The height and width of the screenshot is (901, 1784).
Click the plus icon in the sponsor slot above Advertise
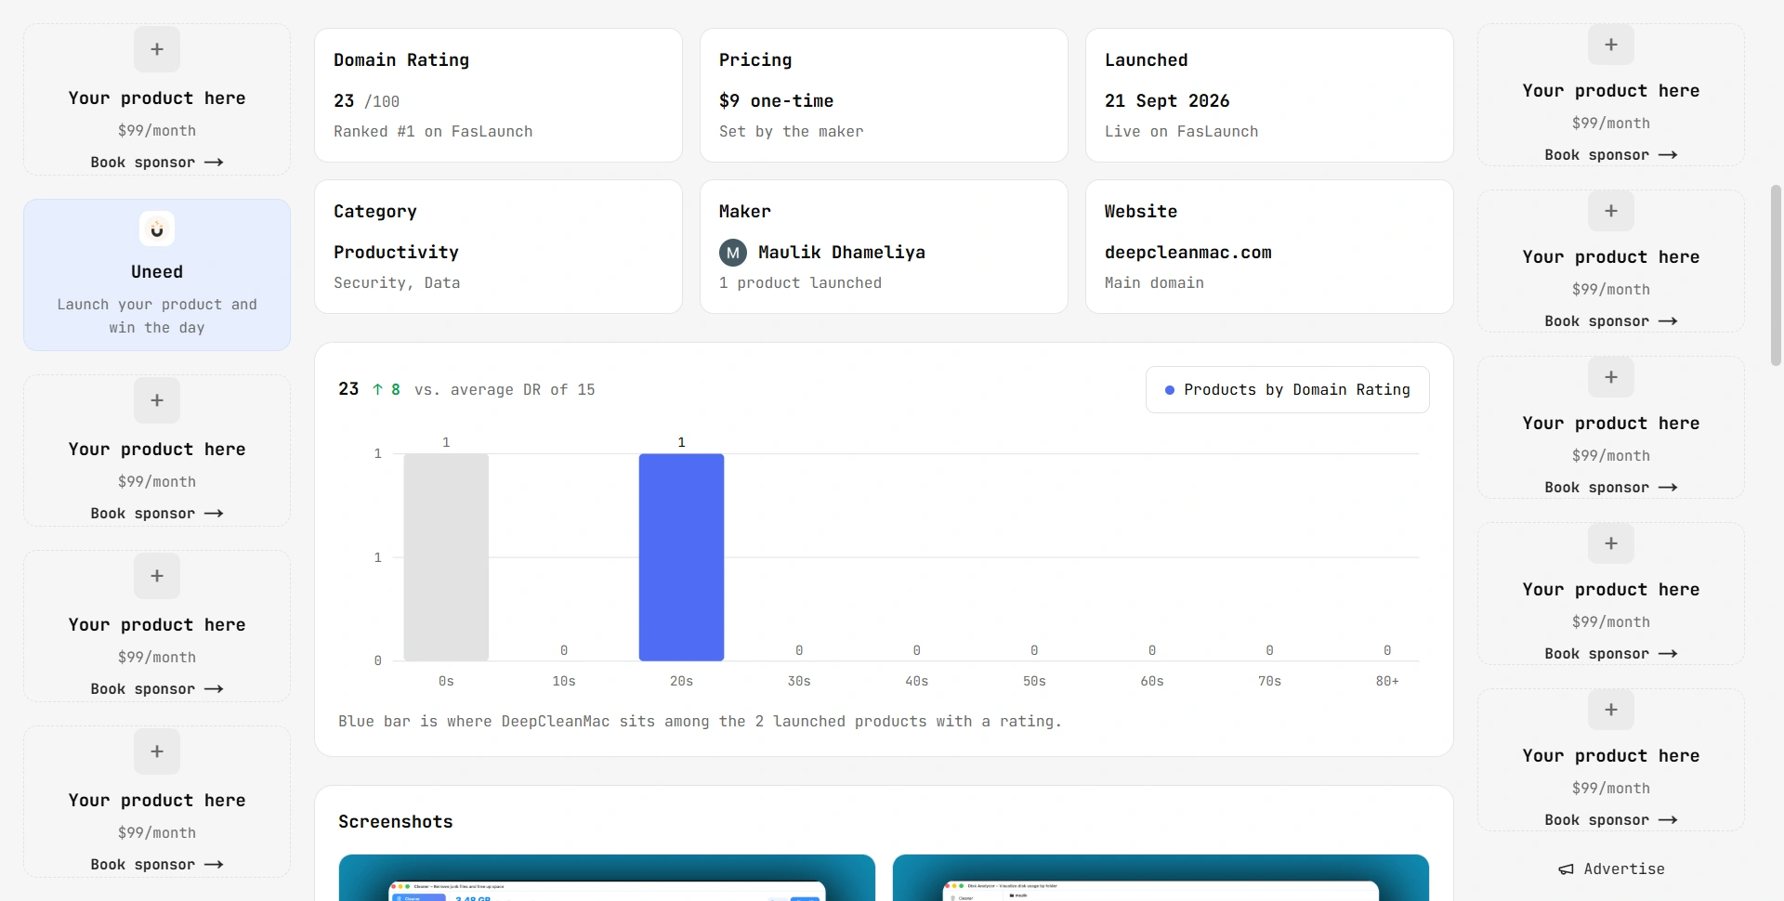(x=1611, y=710)
